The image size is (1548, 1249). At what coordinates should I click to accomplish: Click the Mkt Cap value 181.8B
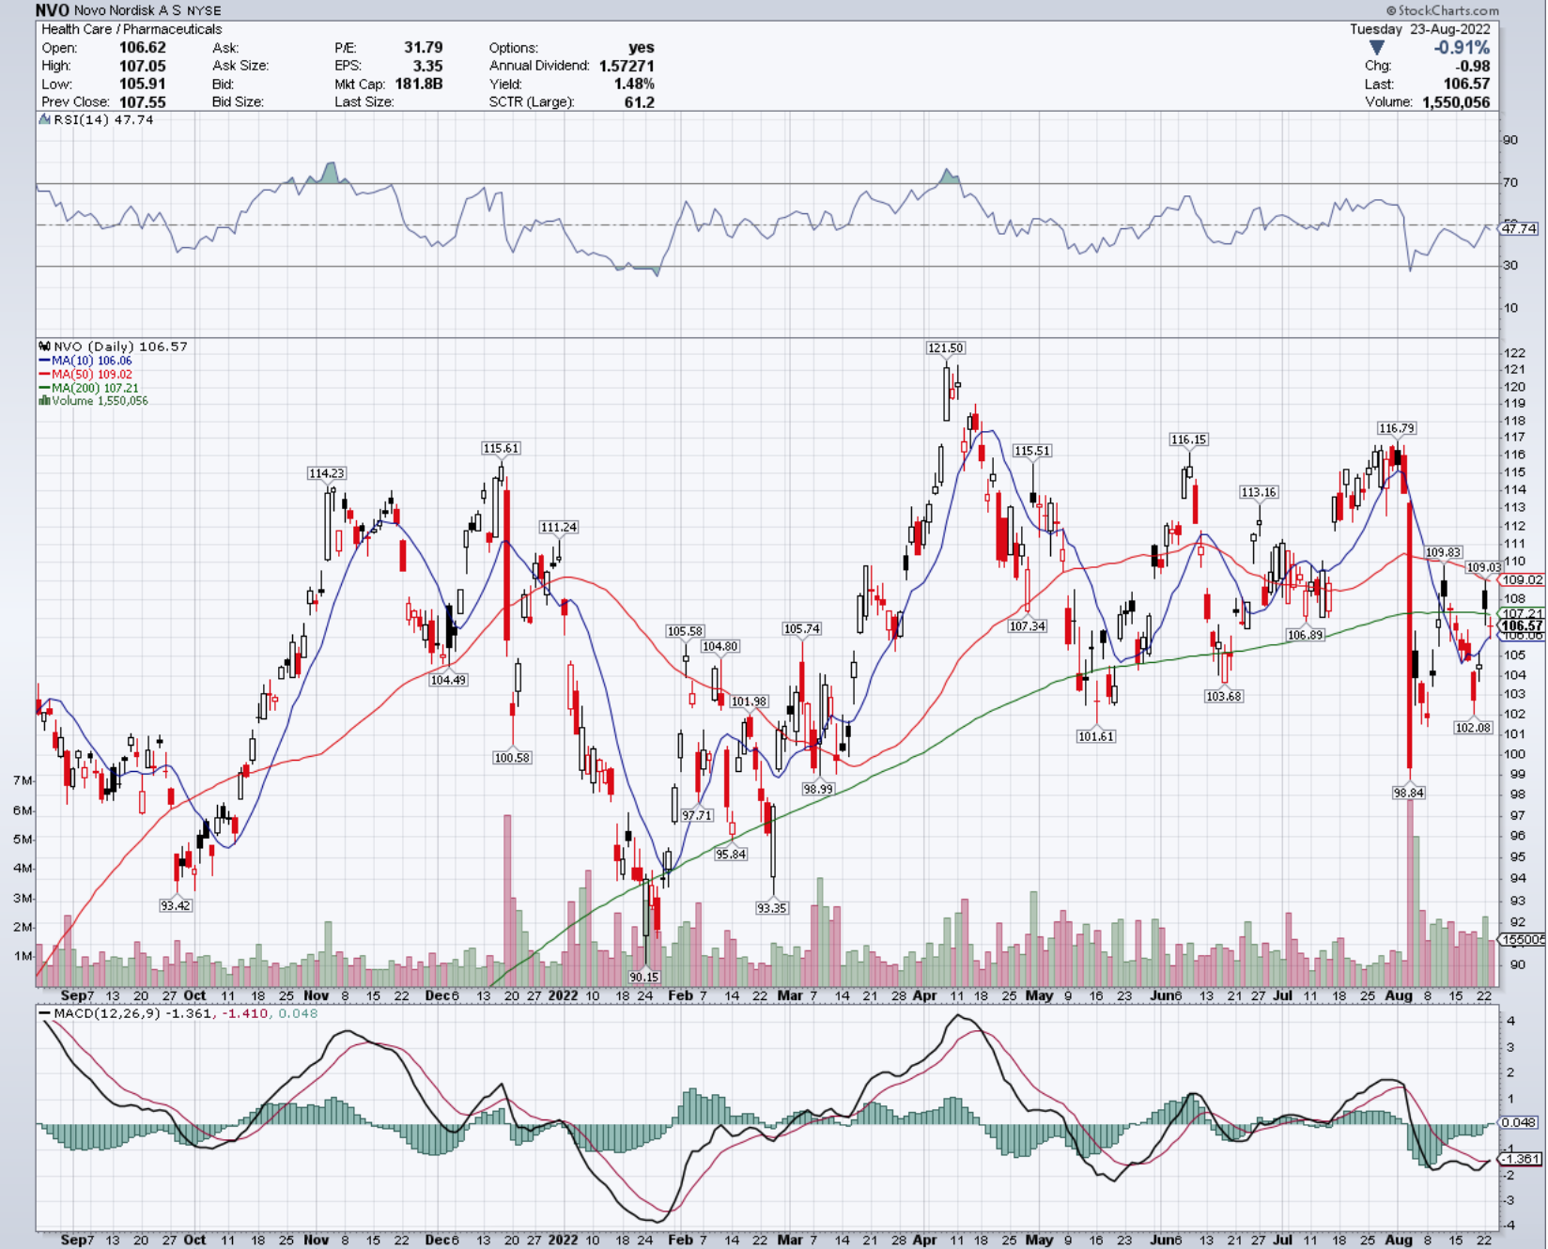click(418, 84)
